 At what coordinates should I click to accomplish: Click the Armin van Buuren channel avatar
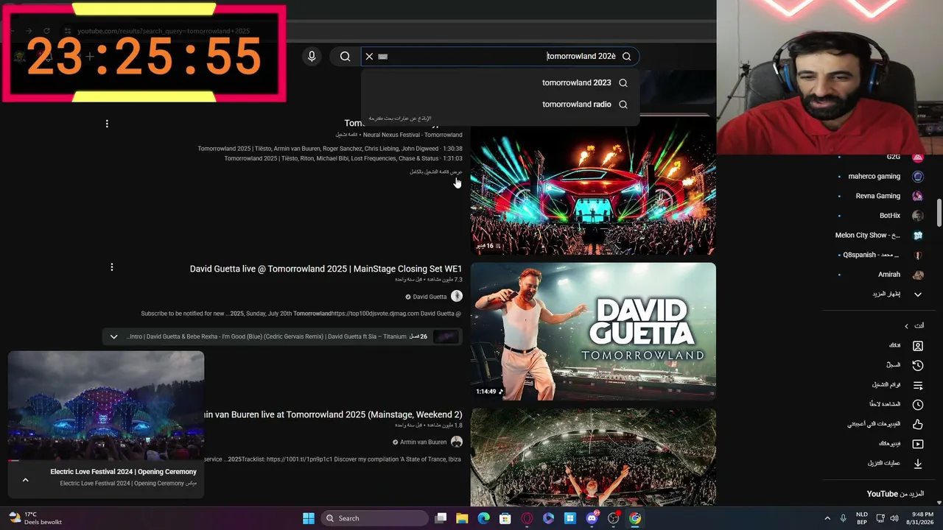click(457, 442)
